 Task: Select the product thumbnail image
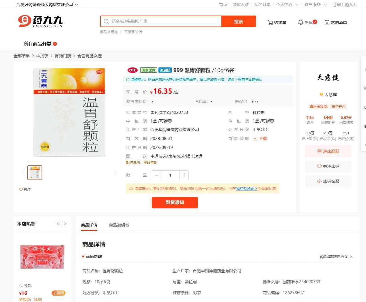[x=35, y=173]
